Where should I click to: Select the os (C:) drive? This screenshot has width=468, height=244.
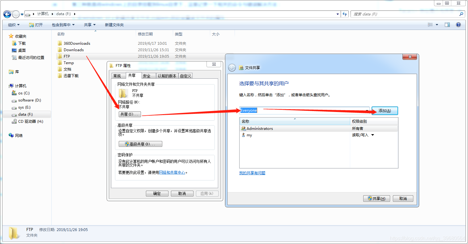(x=21, y=93)
